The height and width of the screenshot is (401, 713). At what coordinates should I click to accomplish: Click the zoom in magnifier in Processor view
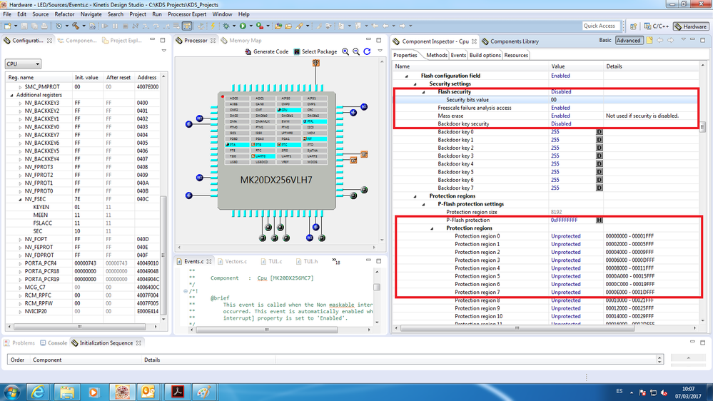tap(345, 51)
